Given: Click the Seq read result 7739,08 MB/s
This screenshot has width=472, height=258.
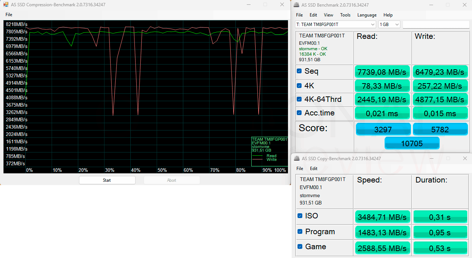Looking at the screenshot, I should pos(382,72).
